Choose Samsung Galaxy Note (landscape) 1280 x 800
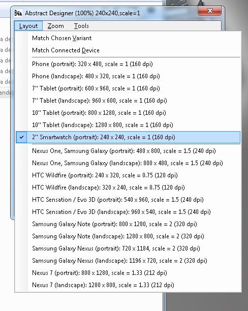Image resolution: width=248 pixels, height=311 pixels. click(128, 236)
